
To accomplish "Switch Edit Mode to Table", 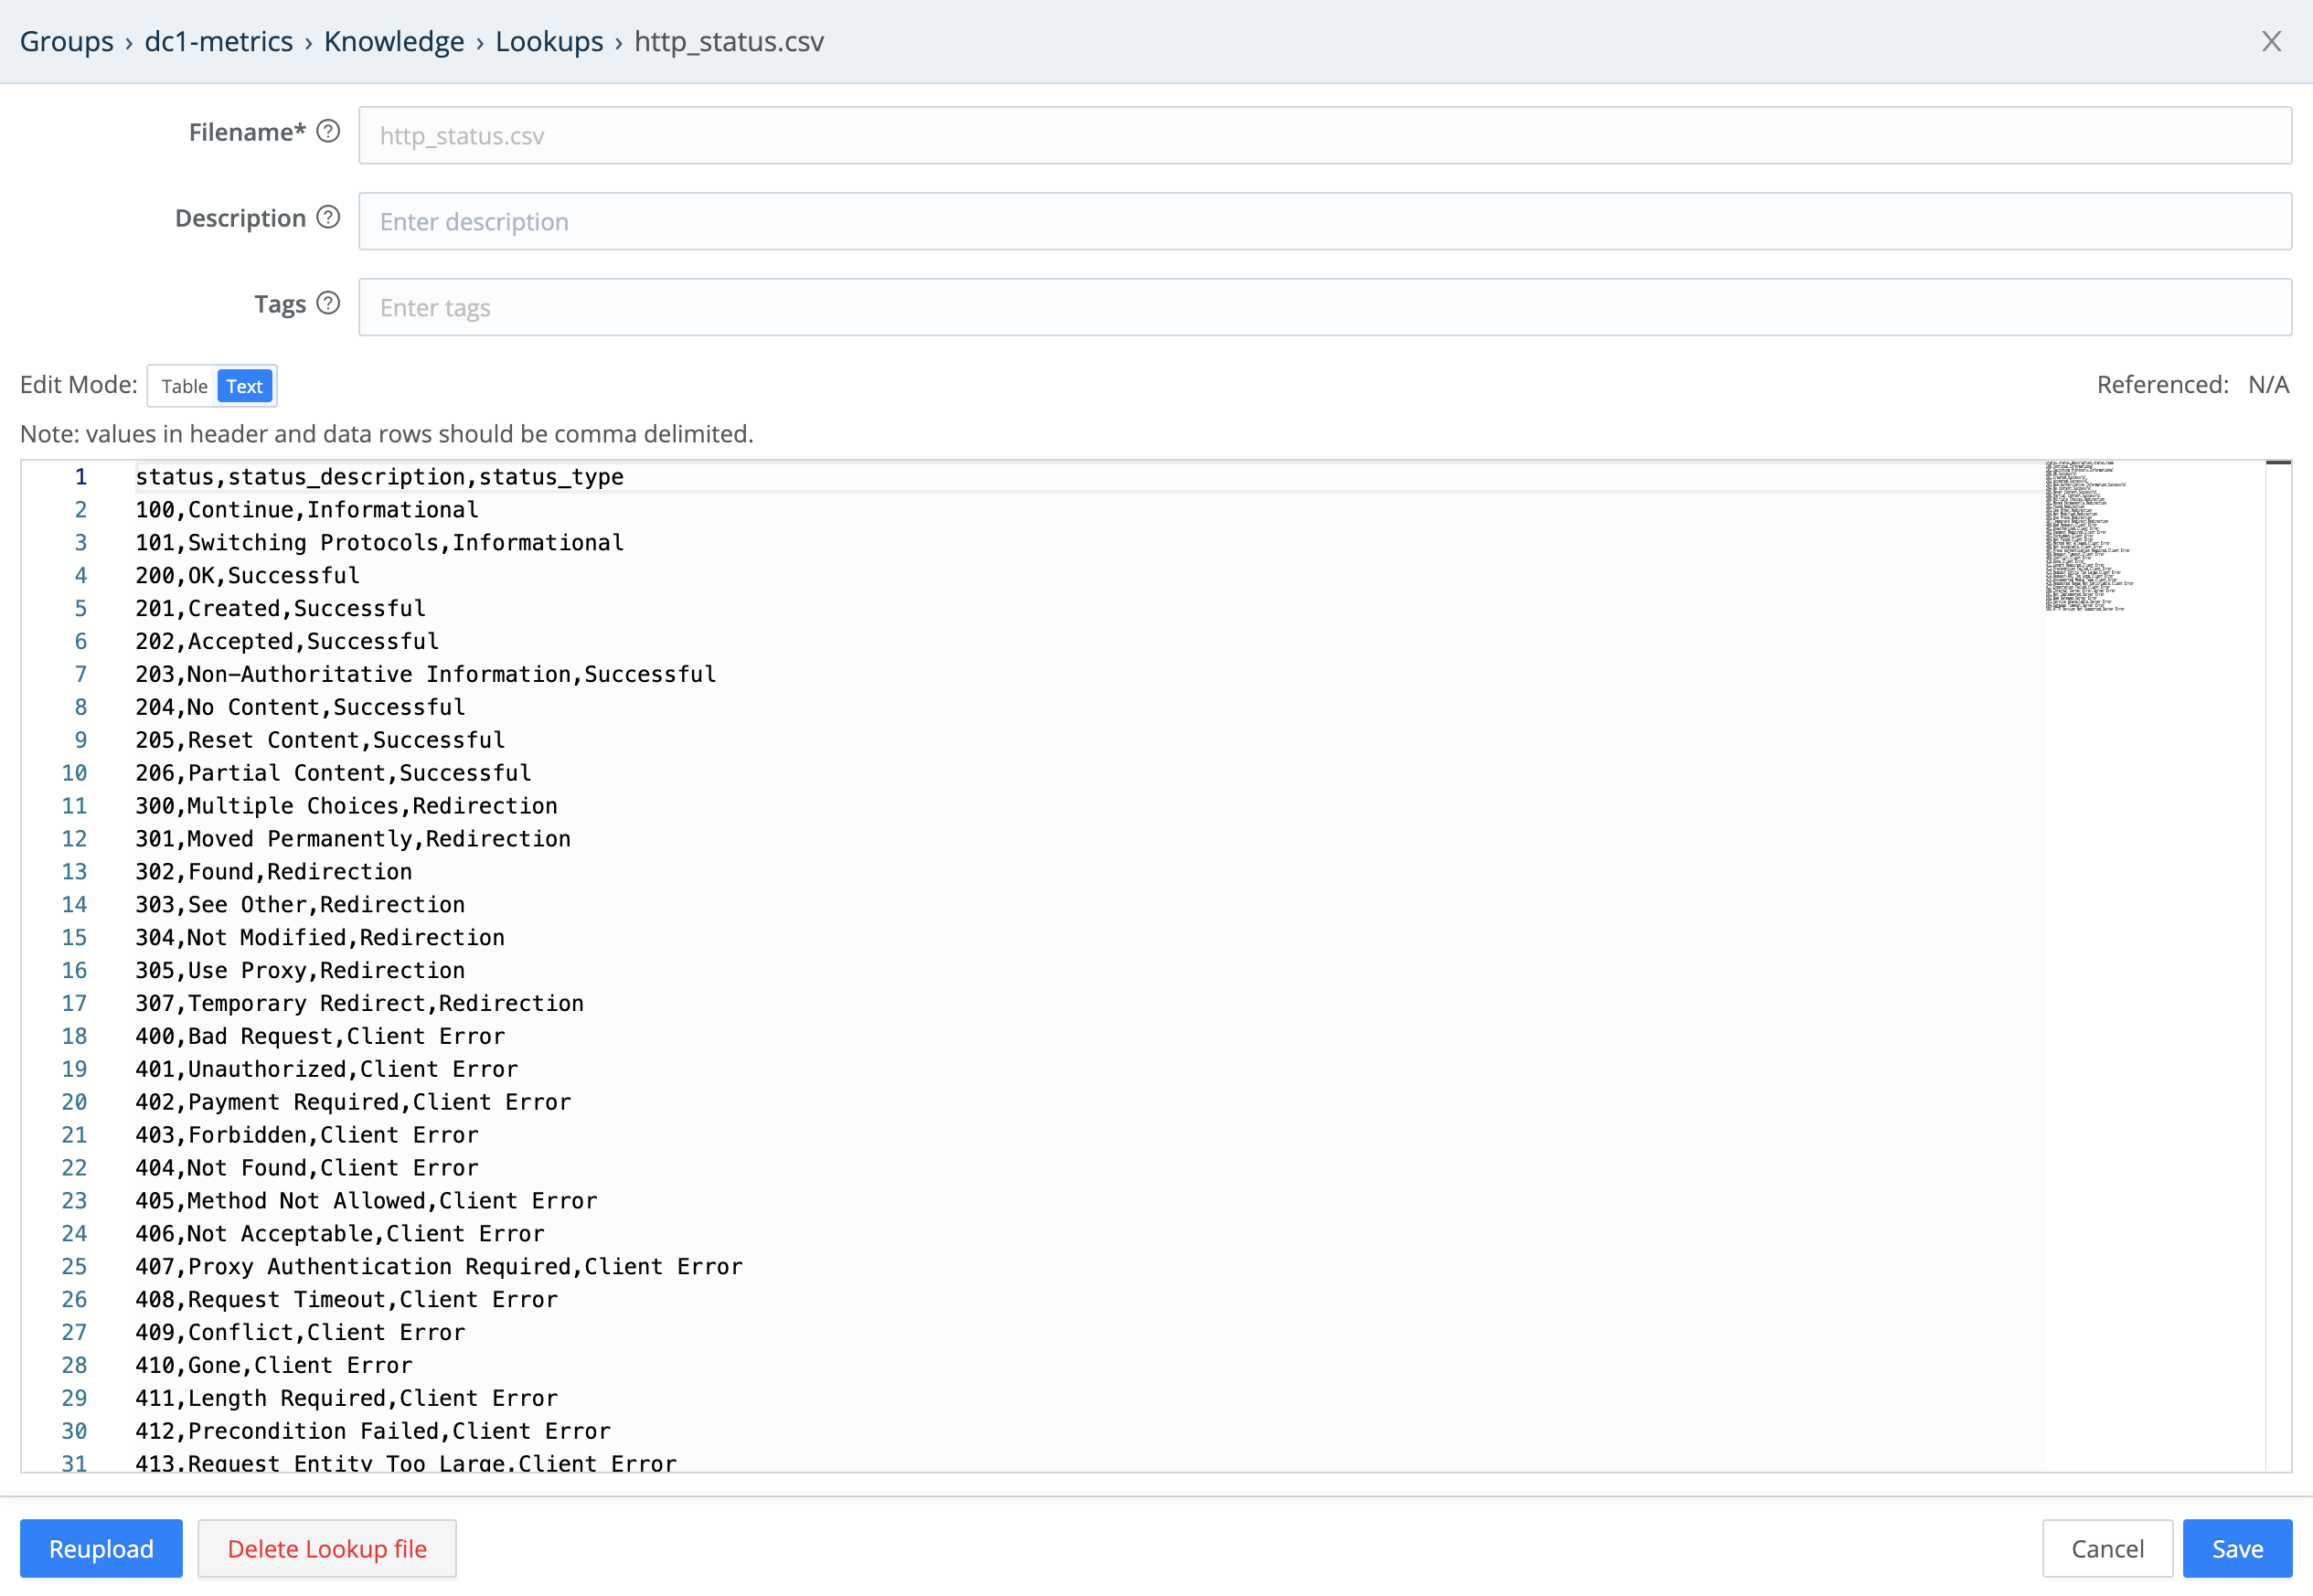I will (184, 386).
